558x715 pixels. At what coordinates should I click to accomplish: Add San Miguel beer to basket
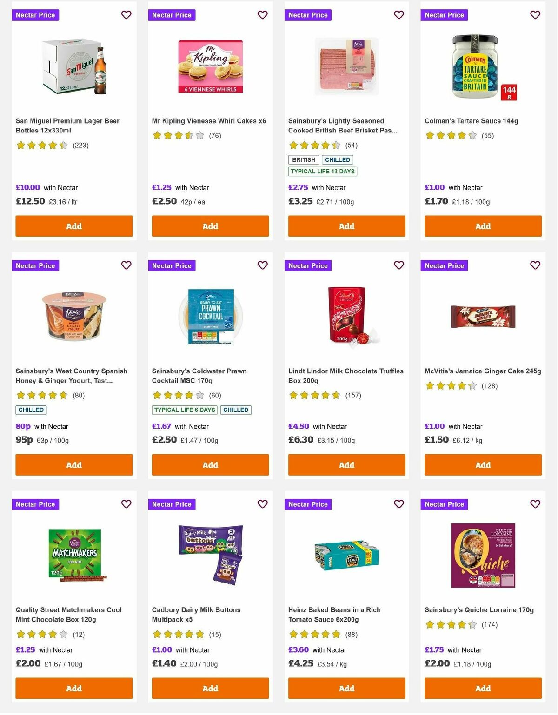coord(73,226)
